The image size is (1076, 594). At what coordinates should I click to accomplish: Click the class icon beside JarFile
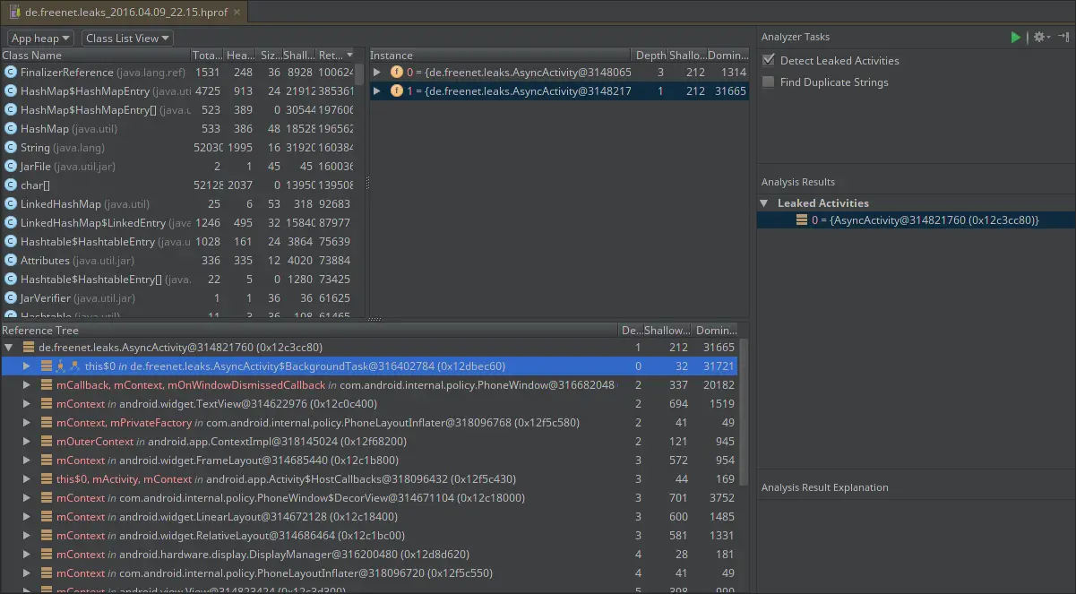coord(11,166)
